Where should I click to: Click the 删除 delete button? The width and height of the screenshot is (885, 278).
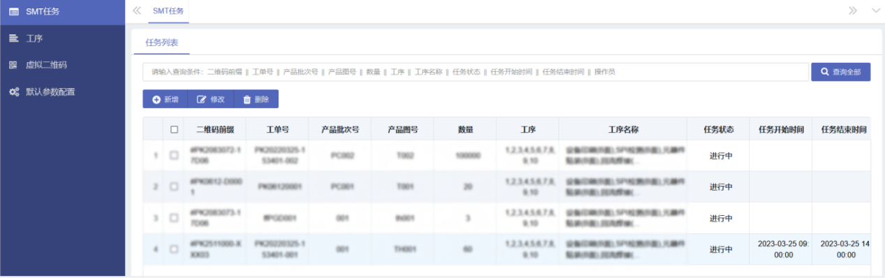256,99
